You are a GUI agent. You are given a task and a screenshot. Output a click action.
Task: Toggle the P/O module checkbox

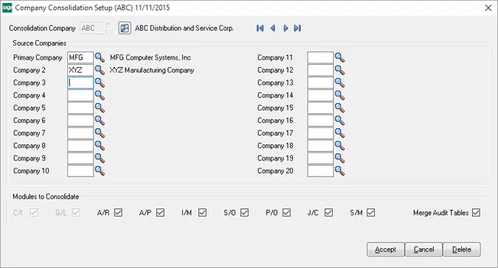click(286, 213)
